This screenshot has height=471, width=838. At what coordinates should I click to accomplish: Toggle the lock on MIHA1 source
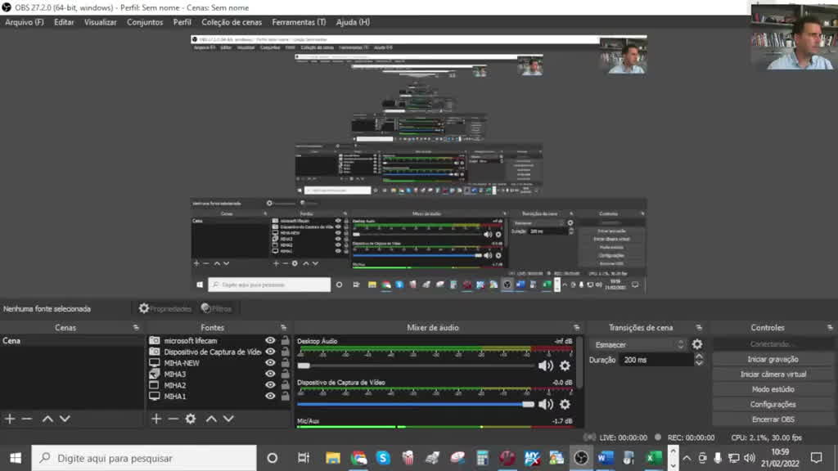click(285, 397)
